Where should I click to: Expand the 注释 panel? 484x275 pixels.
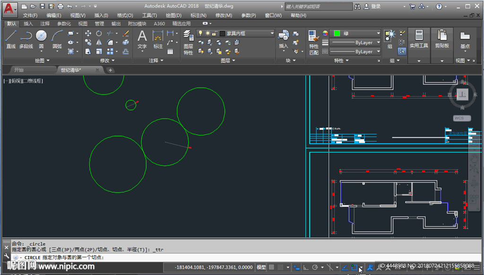(x=156, y=61)
